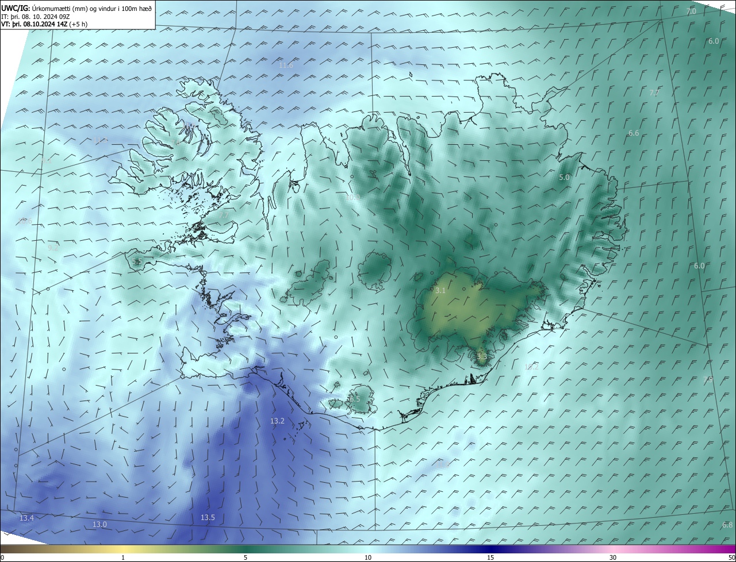Screen dimensions: 736x562
Task: Click the 7.7 value label
Action: pos(224,215)
